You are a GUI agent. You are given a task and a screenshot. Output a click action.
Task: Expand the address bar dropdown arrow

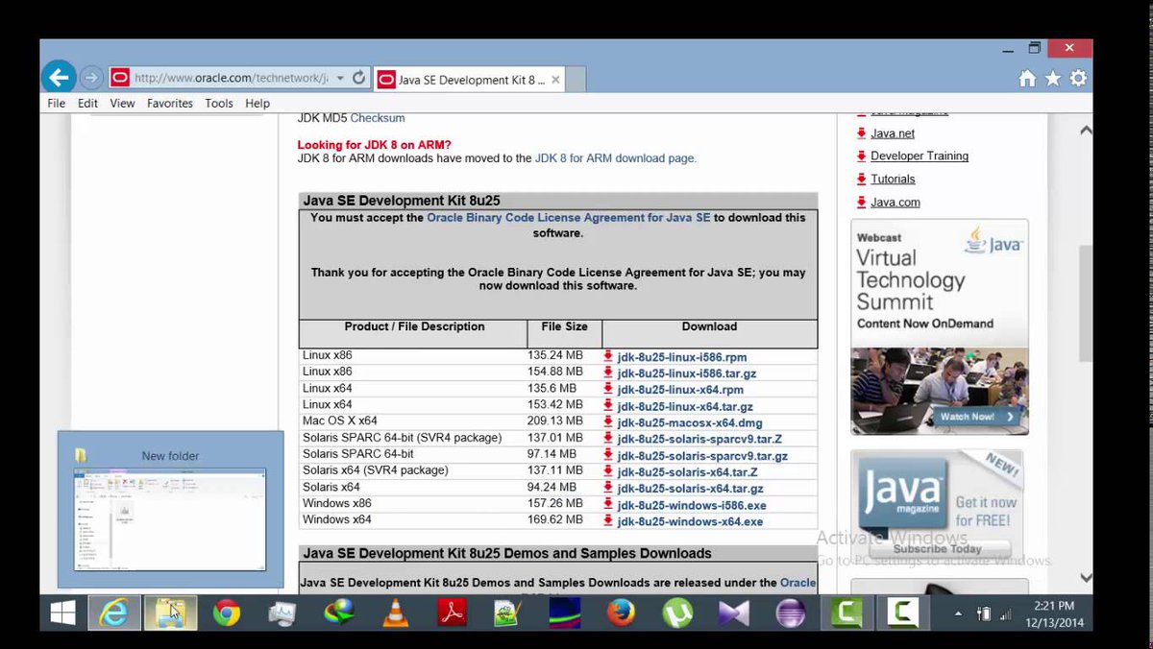tap(340, 78)
